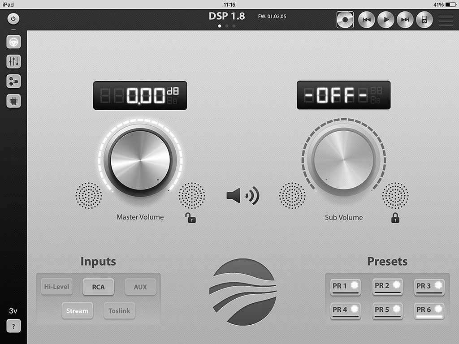Load preset PR 3

click(x=429, y=287)
